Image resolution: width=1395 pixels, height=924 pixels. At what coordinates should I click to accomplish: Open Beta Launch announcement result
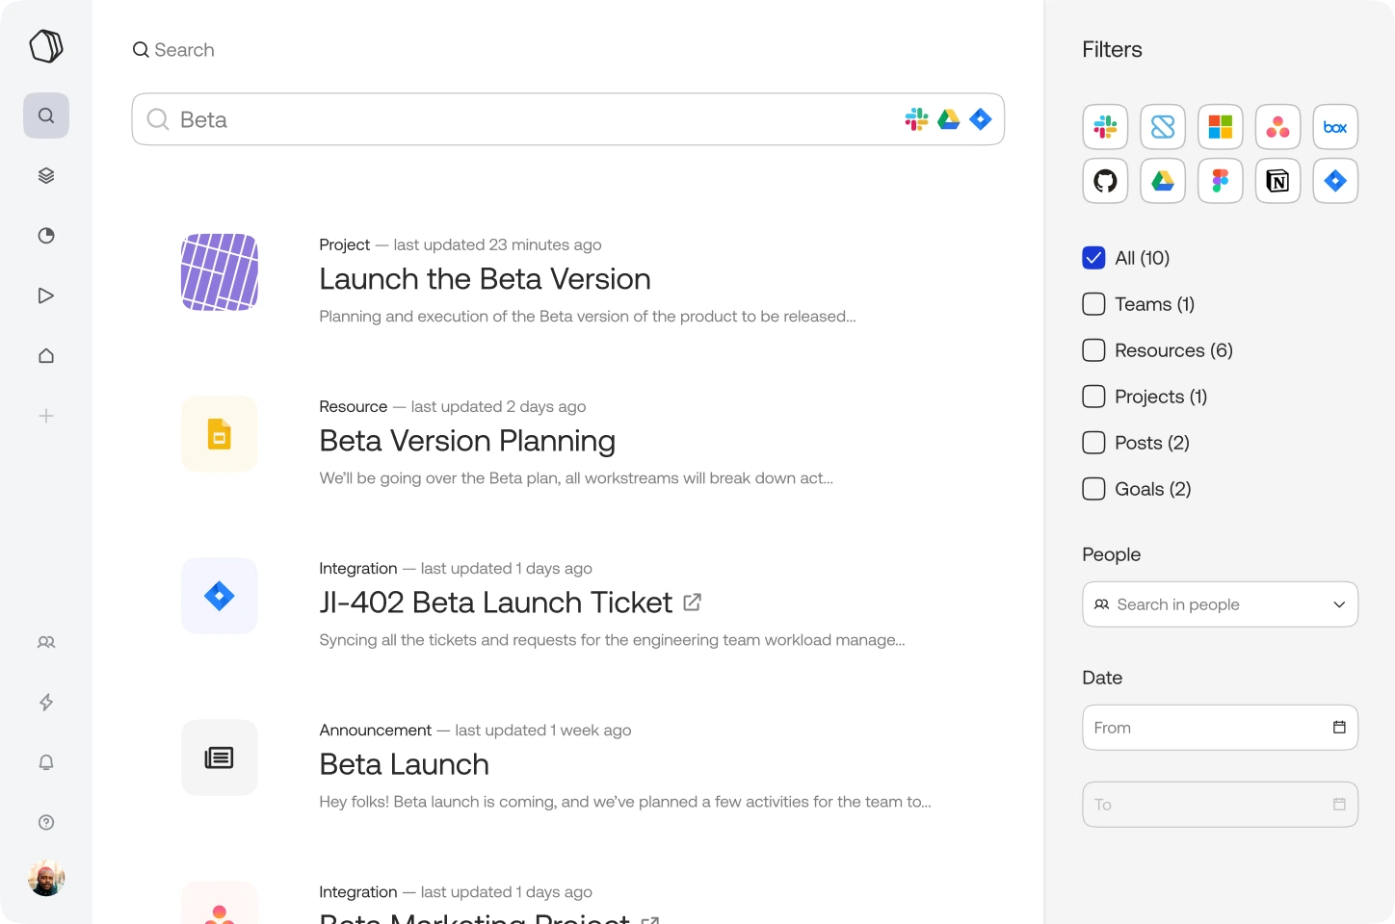404,764
